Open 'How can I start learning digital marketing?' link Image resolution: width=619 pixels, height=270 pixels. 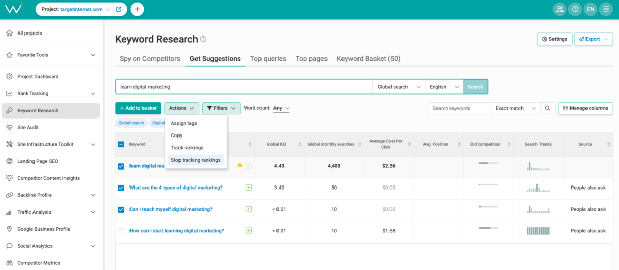[x=177, y=231]
